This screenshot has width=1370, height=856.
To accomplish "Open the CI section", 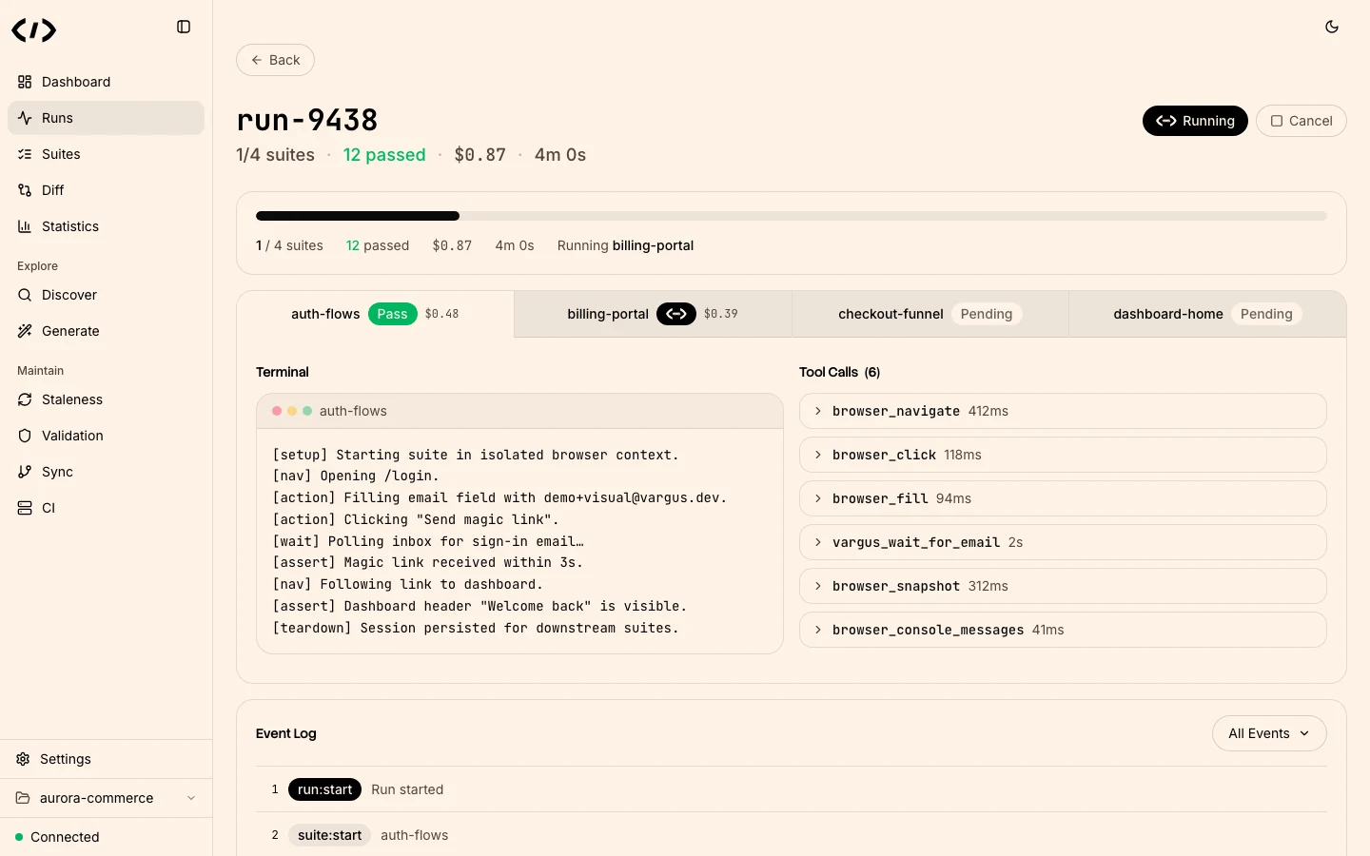I will pos(49,508).
